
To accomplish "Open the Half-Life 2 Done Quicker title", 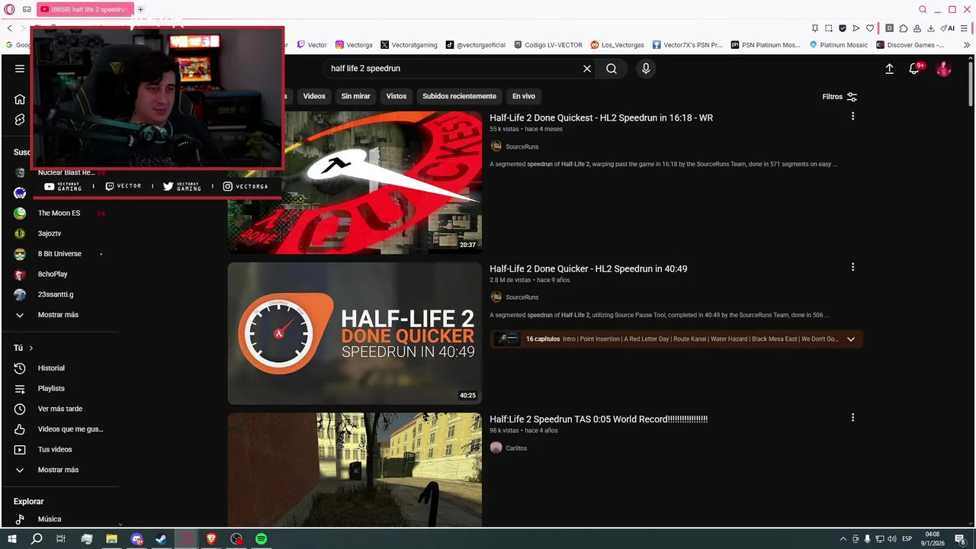I will (588, 269).
